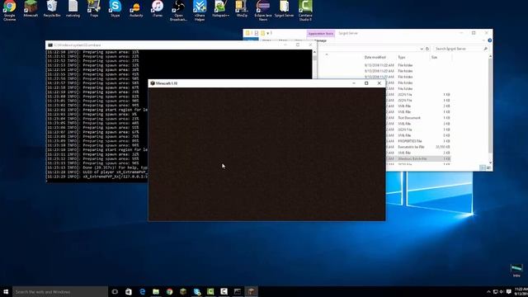Maximize the Minecraft 1.10 window
528x297 pixels.
coord(366,83)
